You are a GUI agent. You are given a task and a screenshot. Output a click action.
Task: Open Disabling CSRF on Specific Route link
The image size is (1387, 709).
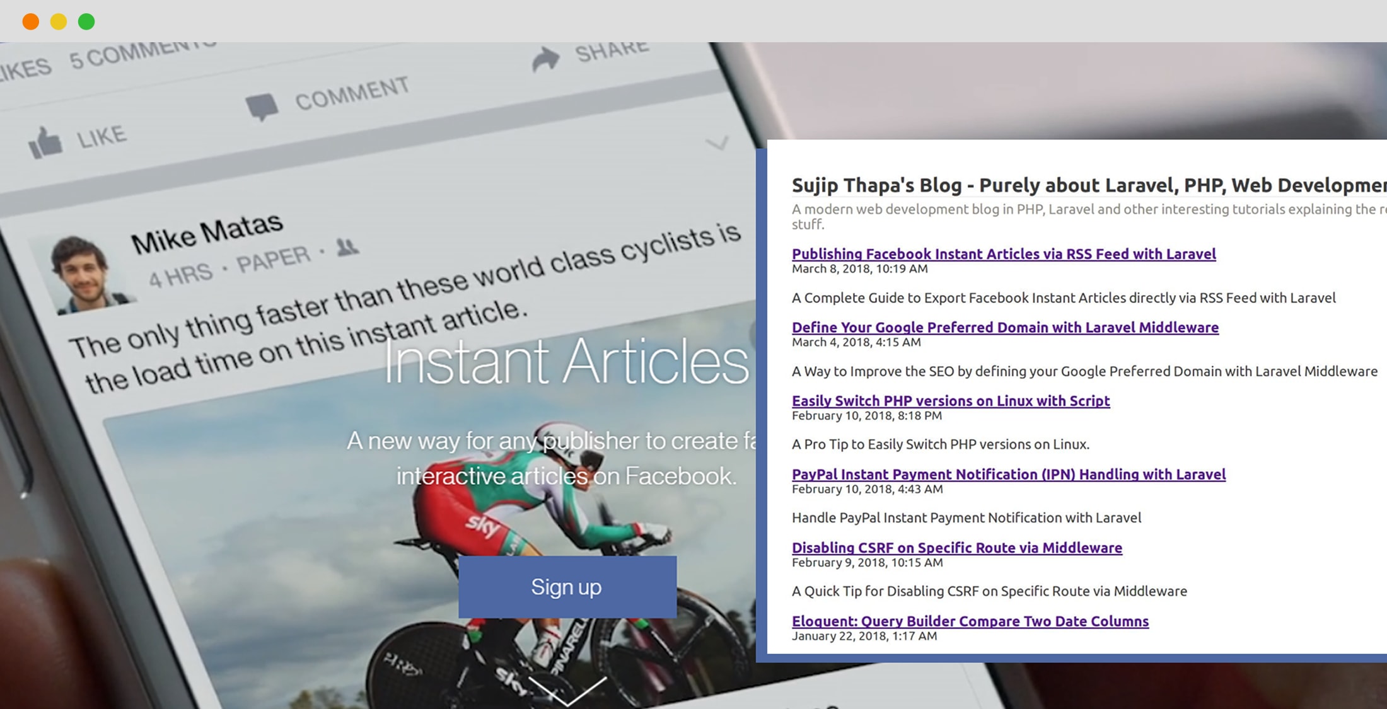point(957,548)
